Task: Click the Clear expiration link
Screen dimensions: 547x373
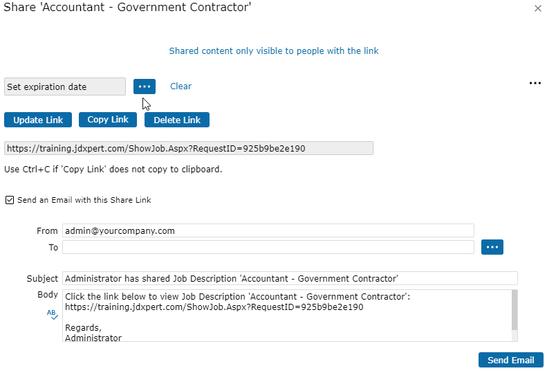Action: pos(180,87)
